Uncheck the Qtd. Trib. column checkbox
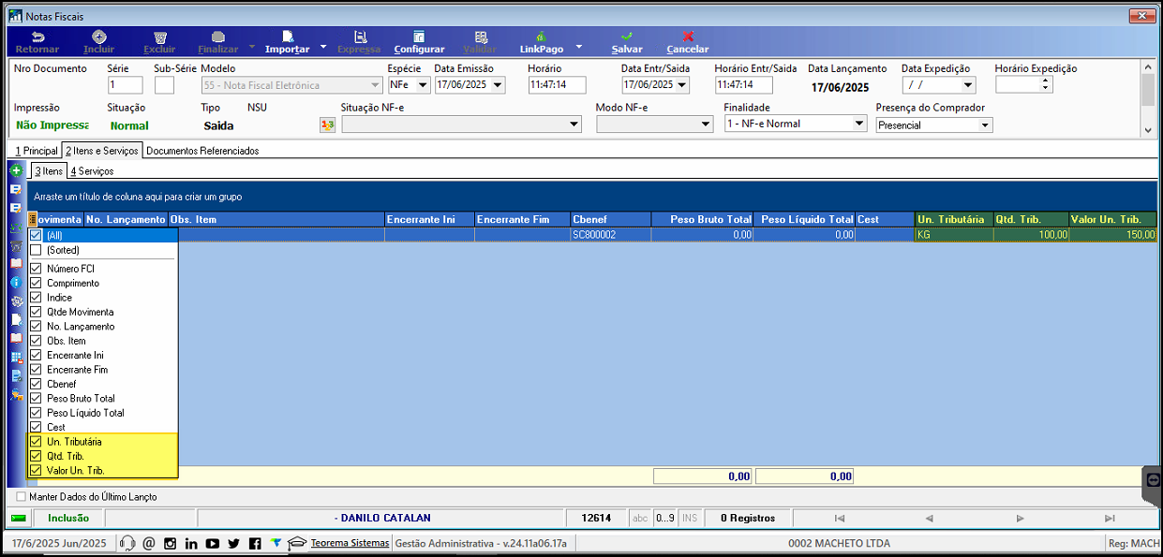 [36, 456]
